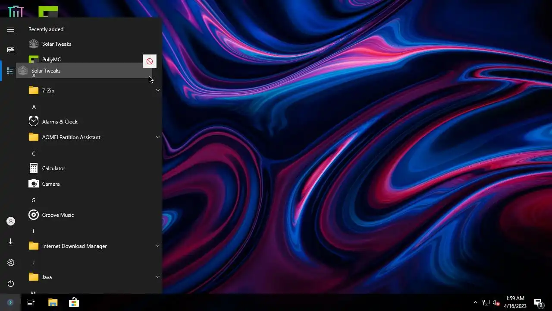Expand the Java folder chevron
The width and height of the screenshot is (552, 311).
tap(157, 277)
